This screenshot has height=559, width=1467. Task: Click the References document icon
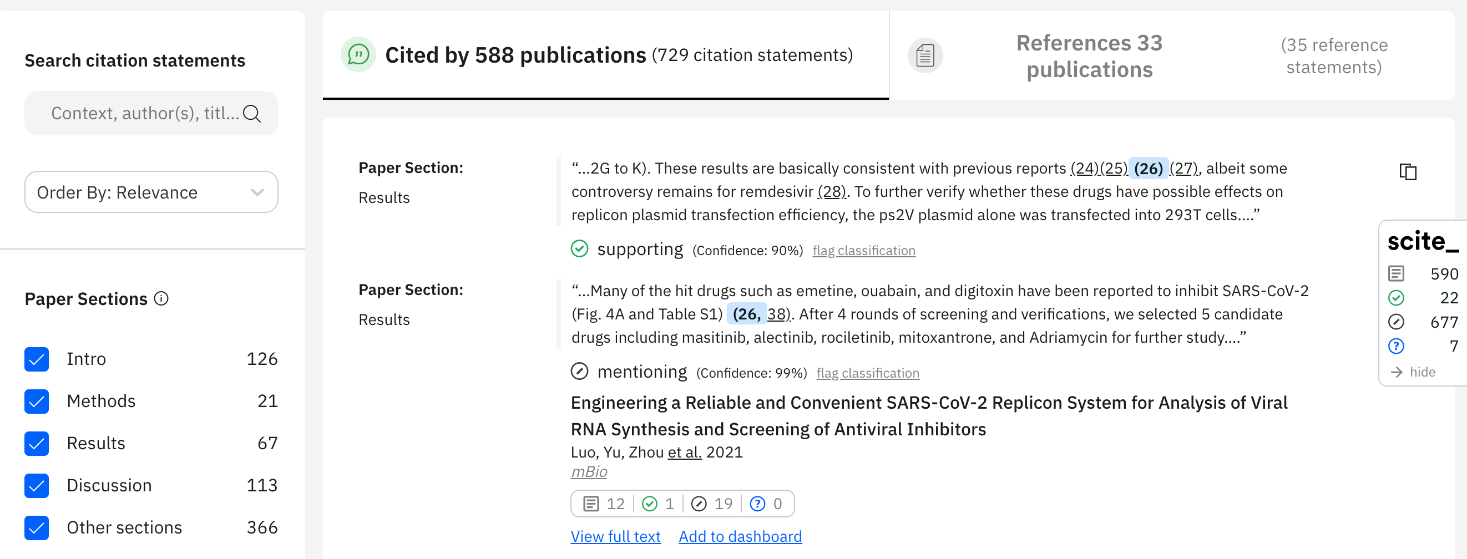tap(925, 56)
